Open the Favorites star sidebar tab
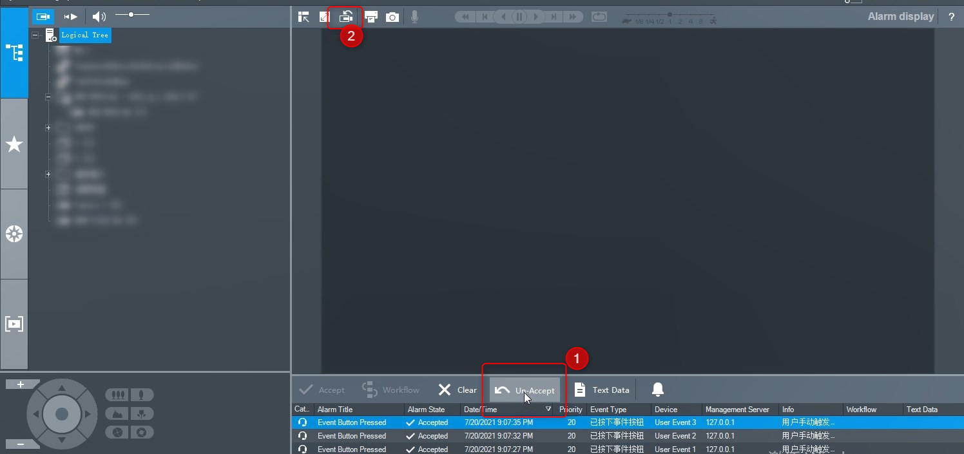The image size is (964, 454). [14, 144]
